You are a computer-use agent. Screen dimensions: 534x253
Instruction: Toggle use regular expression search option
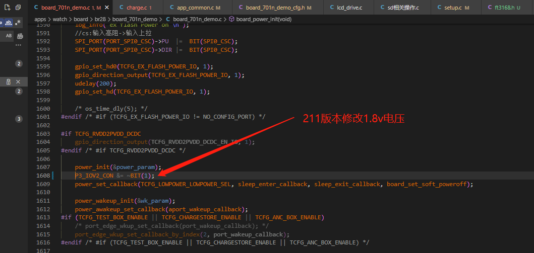coord(18,23)
